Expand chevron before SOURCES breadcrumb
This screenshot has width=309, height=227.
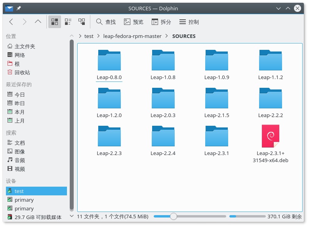click(167, 36)
